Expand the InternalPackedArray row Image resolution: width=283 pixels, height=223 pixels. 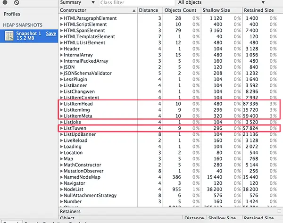(61, 61)
